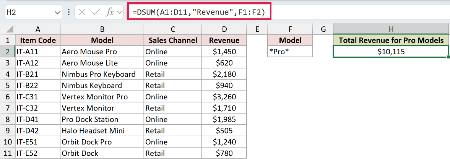Click the formula bar options dots handle

click(68, 13)
